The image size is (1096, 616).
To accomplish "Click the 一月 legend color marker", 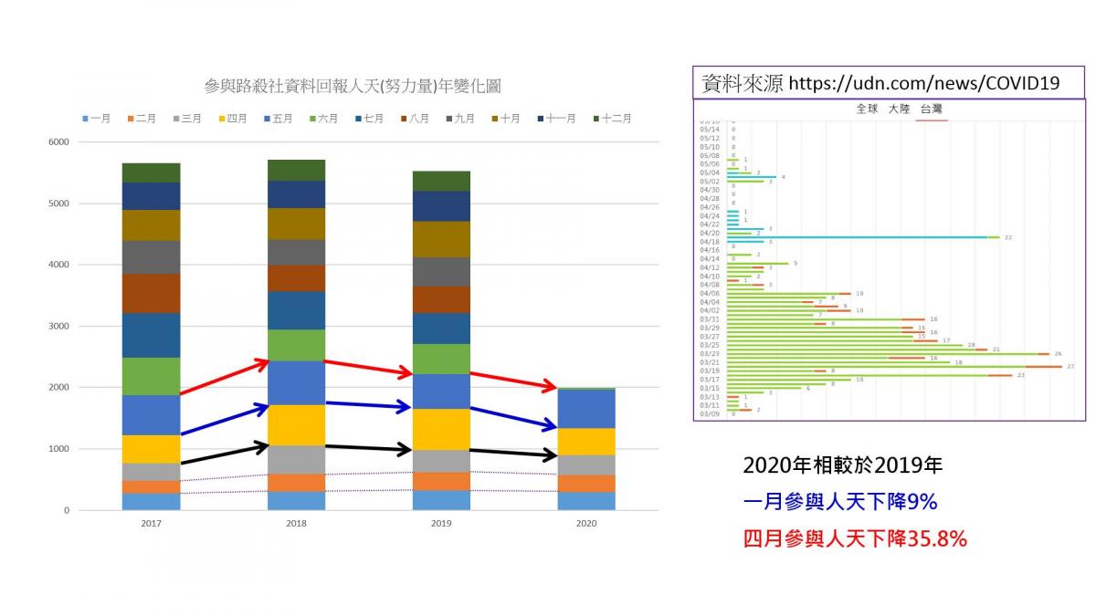I will pyautogui.click(x=86, y=119).
